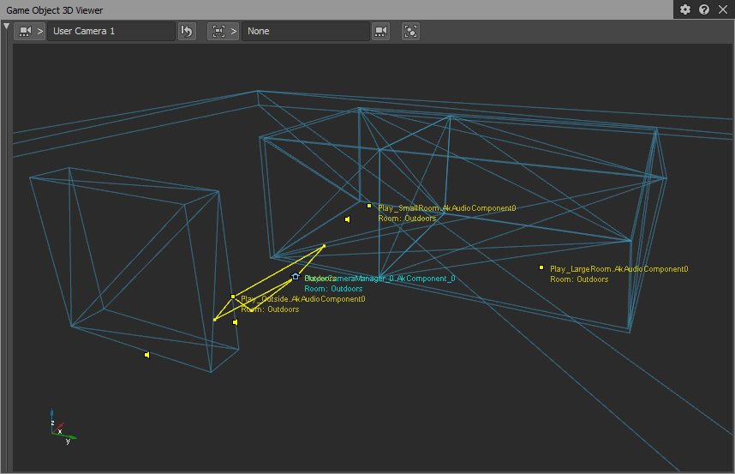
Task: Click the blue listener icon at PlayerCameraManager
Action: [296, 277]
